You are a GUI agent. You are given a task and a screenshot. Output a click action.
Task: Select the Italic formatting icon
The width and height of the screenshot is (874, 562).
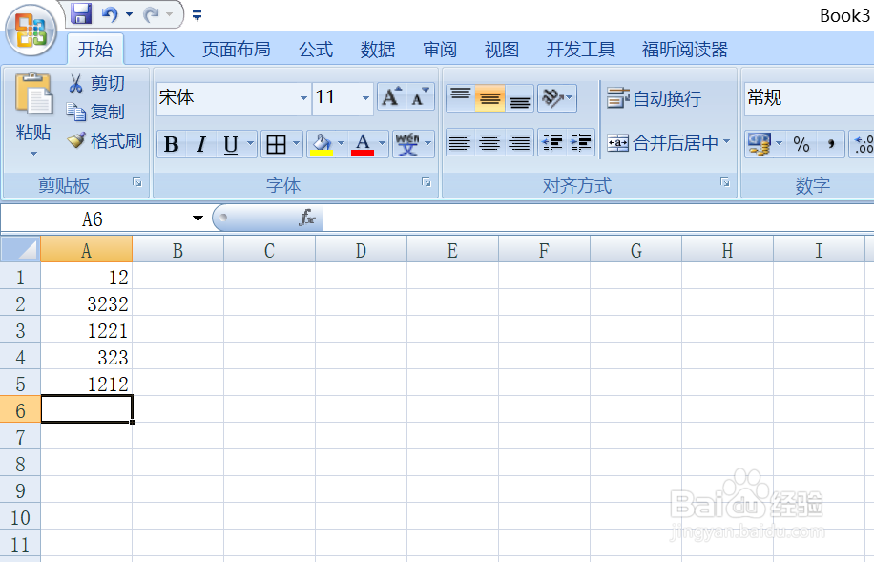point(199,144)
